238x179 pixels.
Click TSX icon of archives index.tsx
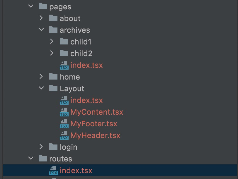(x=64, y=65)
